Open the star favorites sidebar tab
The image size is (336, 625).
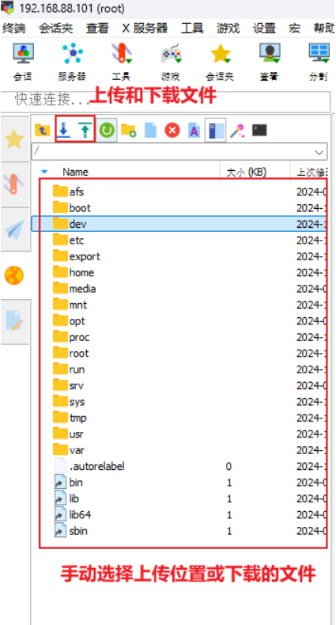14,139
